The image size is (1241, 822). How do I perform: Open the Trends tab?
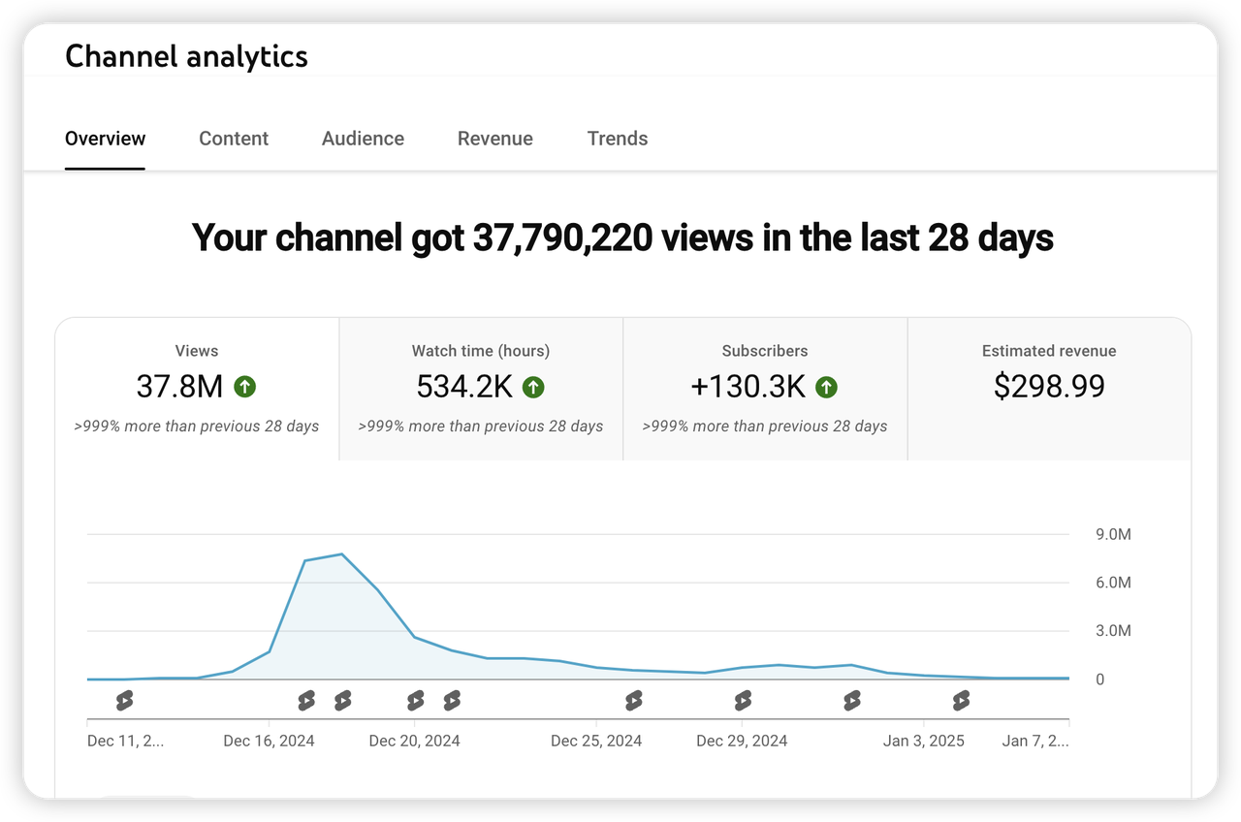point(618,139)
